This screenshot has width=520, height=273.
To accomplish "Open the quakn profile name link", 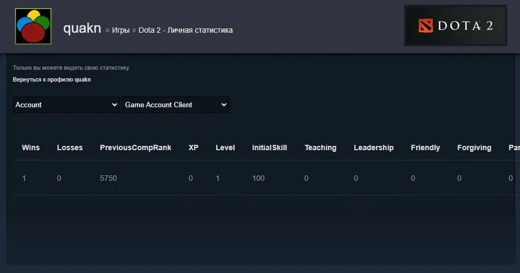I will coord(82,28).
